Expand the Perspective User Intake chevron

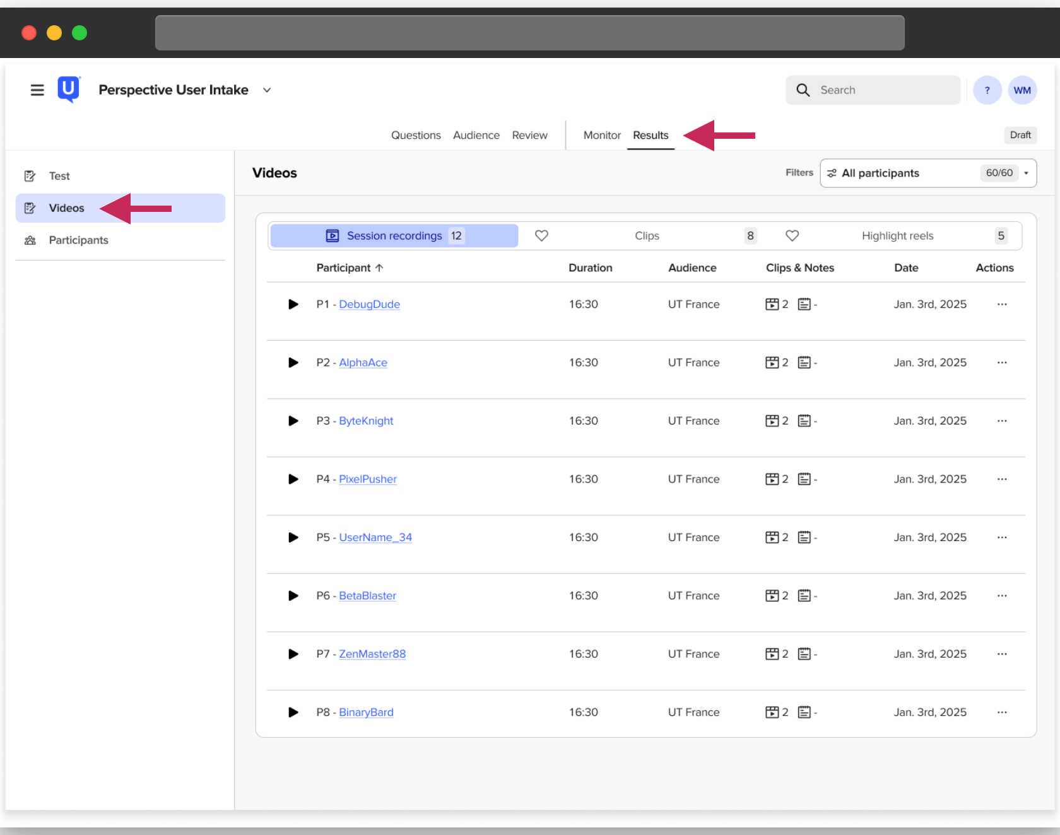[267, 90]
